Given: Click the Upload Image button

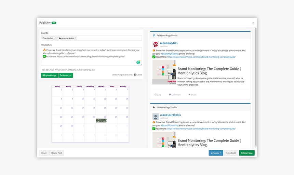Looking at the screenshot, I should tap(49, 75).
